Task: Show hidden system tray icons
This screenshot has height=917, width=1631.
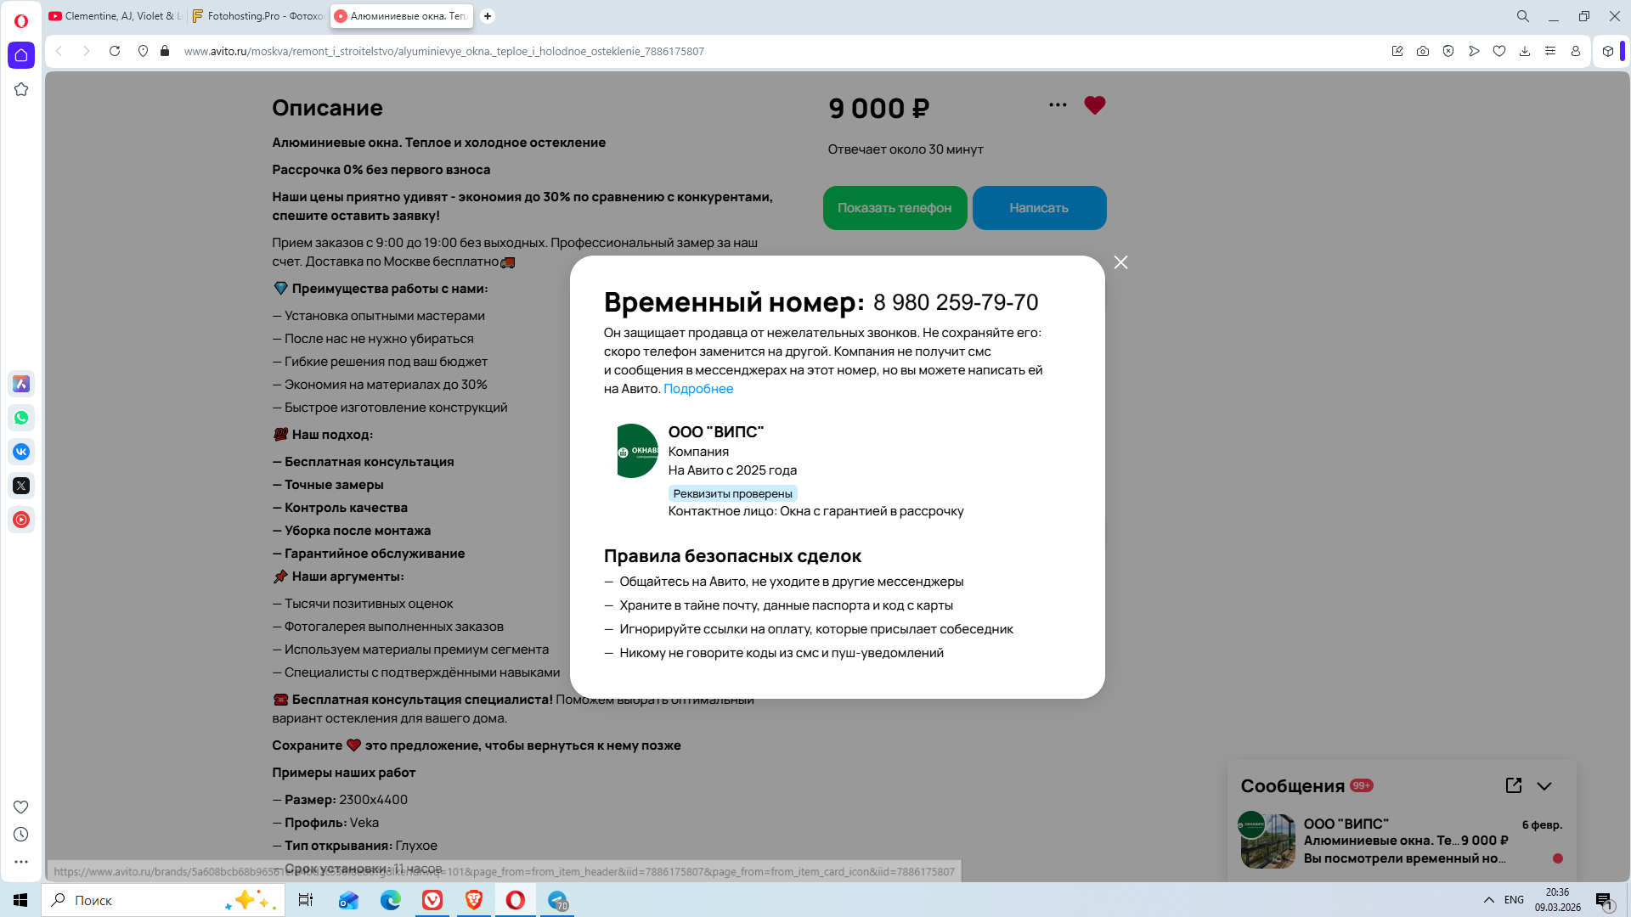Action: coord(1489,900)
